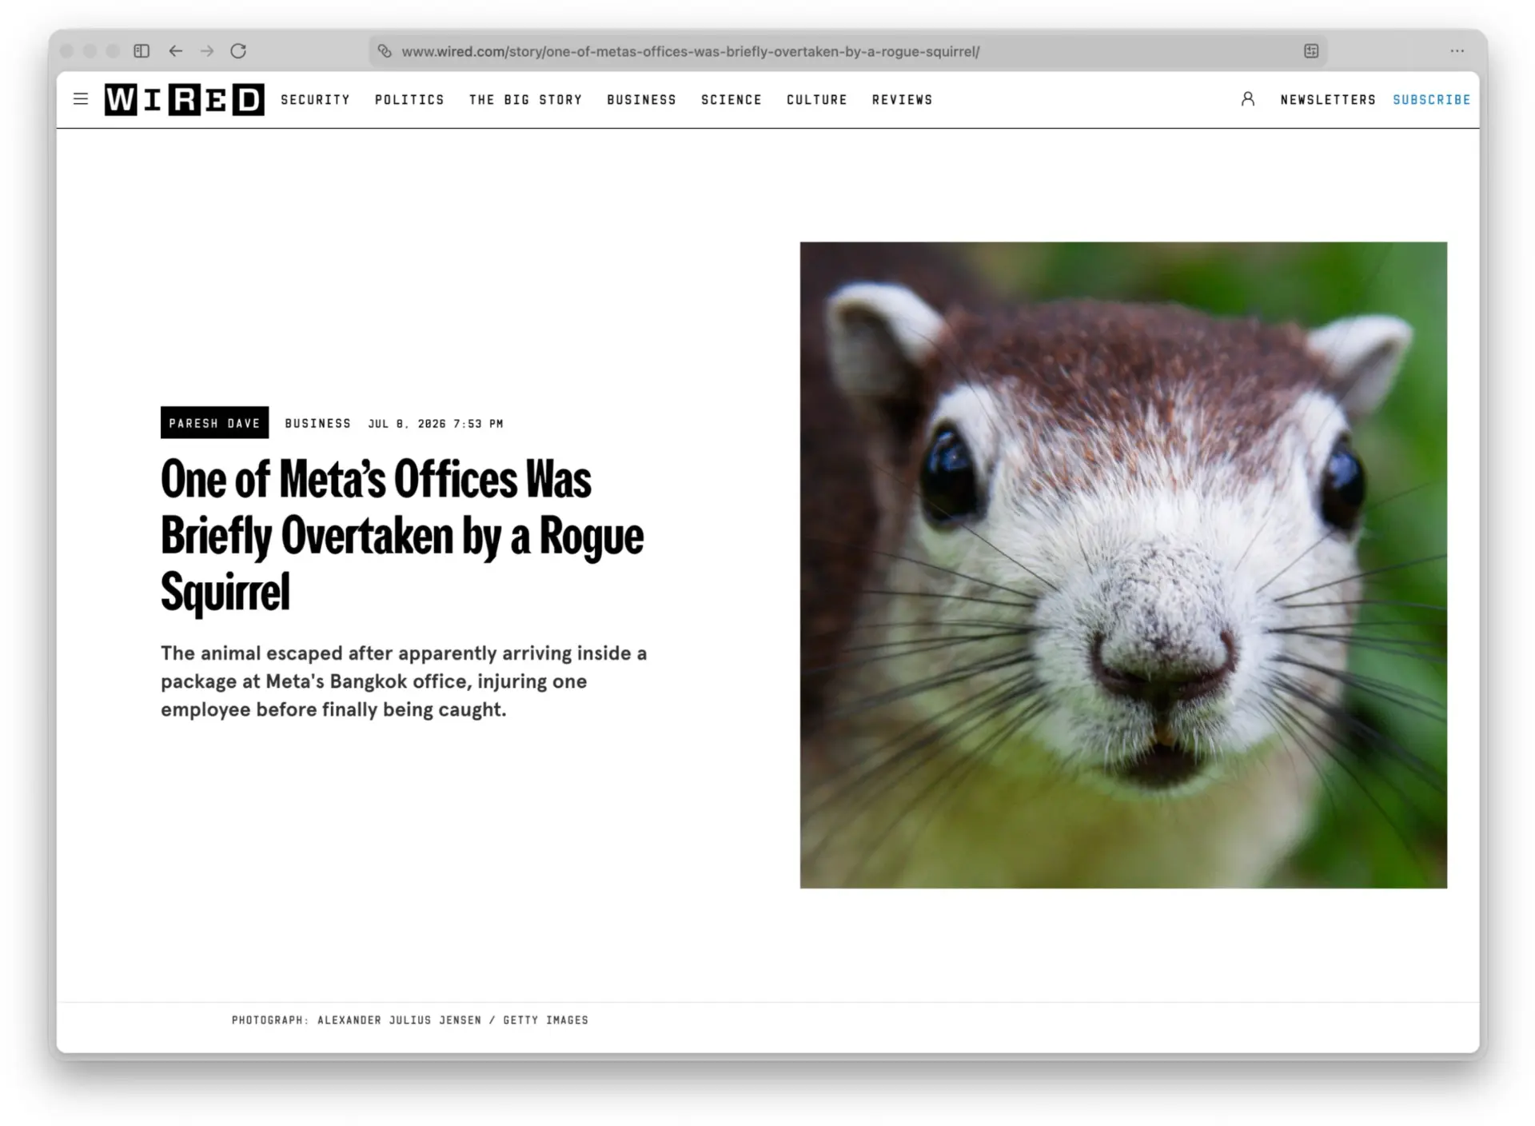Open the user account sign-in icon
The width and height of the screenshot is (1535, 1126).
[x=1247, y=99]
